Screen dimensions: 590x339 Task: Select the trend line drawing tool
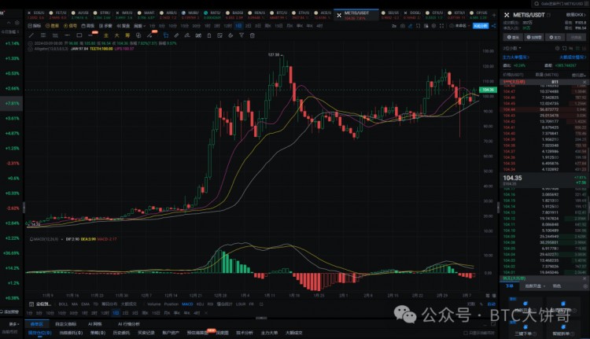[34, 34]
